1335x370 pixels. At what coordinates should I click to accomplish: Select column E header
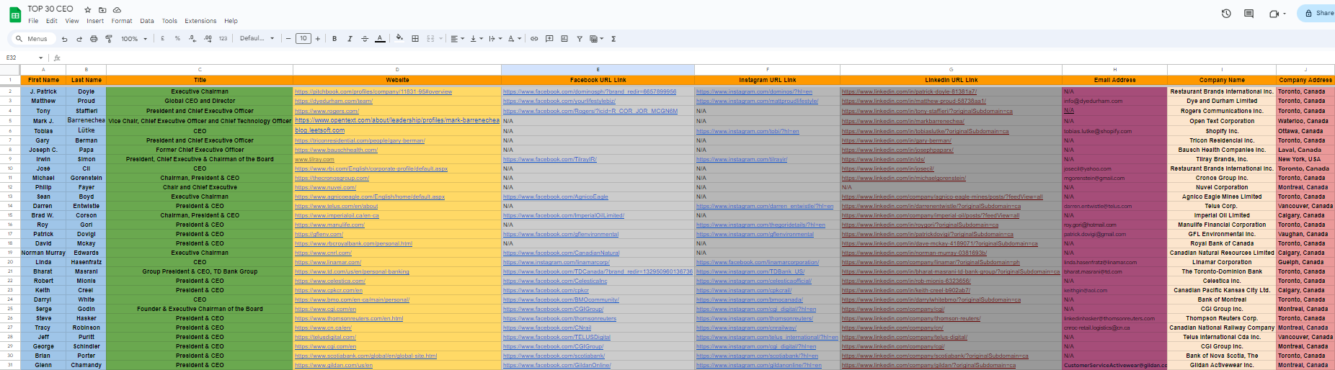coord(598,70)
